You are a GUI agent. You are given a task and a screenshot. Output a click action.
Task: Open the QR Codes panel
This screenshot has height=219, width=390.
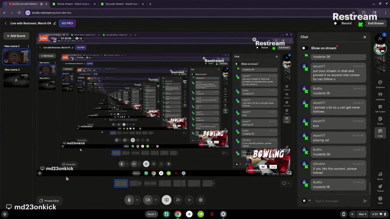380,109
